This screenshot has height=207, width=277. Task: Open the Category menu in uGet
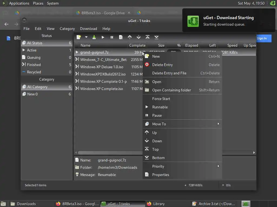click(x=67, y=29)
